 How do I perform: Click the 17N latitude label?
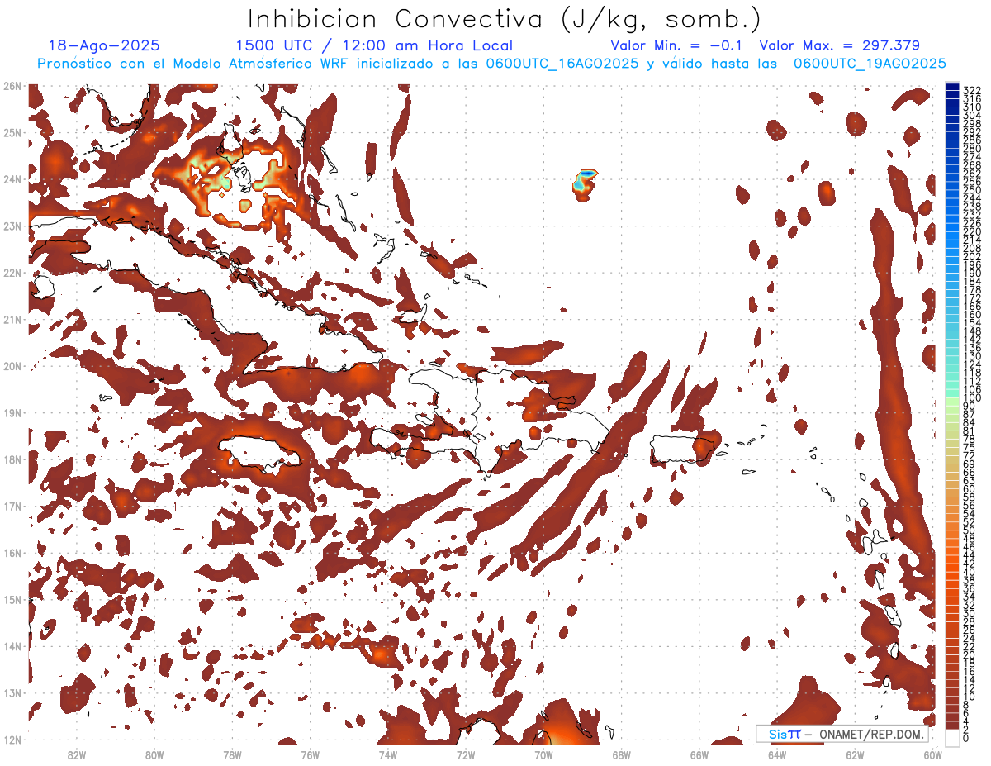12,506
